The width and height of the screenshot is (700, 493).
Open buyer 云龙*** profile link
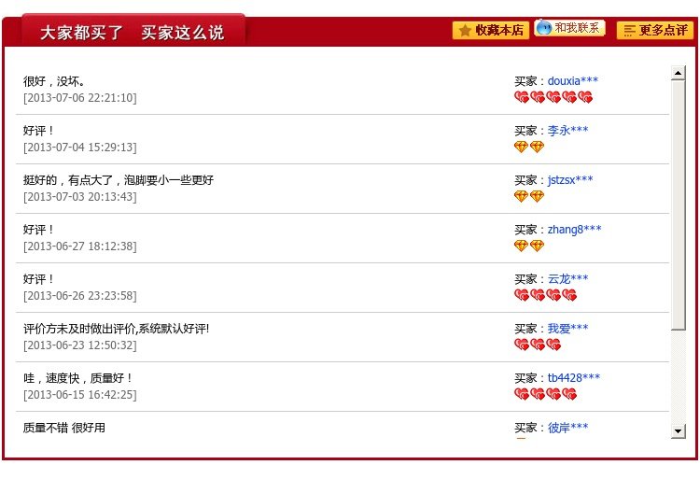[x=567, y=279]
